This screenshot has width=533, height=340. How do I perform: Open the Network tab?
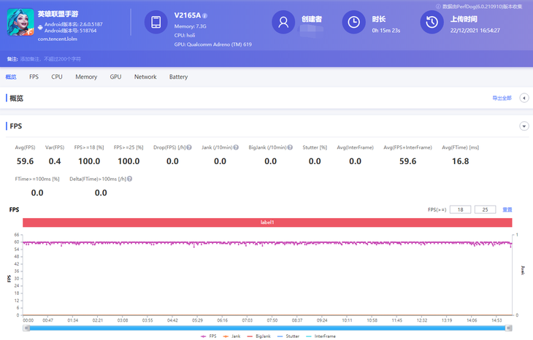point(145,77)
